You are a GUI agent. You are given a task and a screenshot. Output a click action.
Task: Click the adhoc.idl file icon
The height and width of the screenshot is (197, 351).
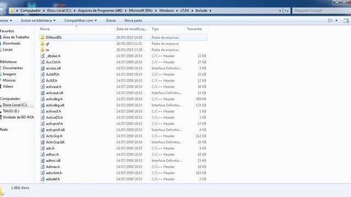(42, 160)
